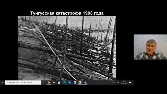Open the floppy-disk save app icon
The image size is (167, 94).
click(59, 83)
